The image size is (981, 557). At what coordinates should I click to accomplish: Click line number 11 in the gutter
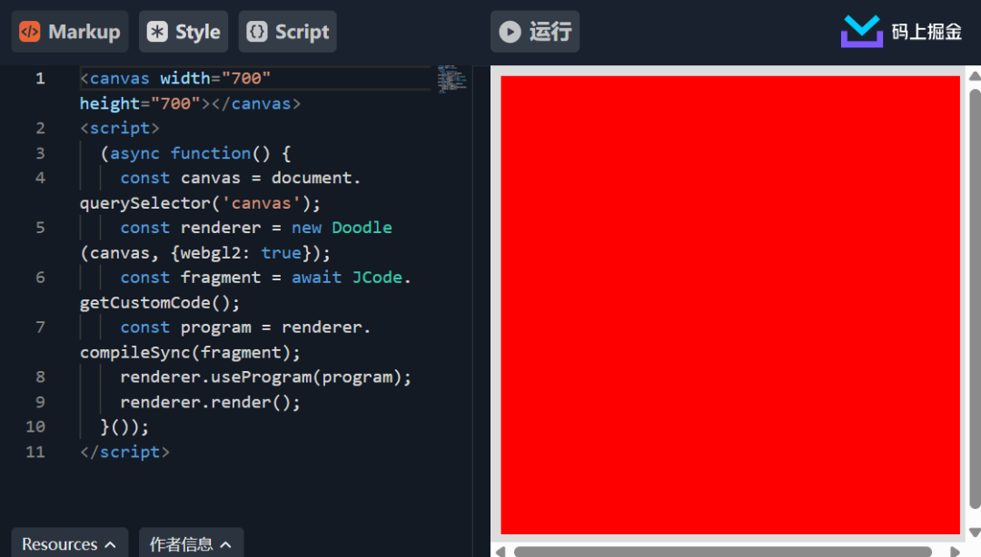[35, 452]
